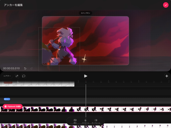Click the 00:00:03.010 timecode display
The image size is (171, 128).
pos(11,68)
